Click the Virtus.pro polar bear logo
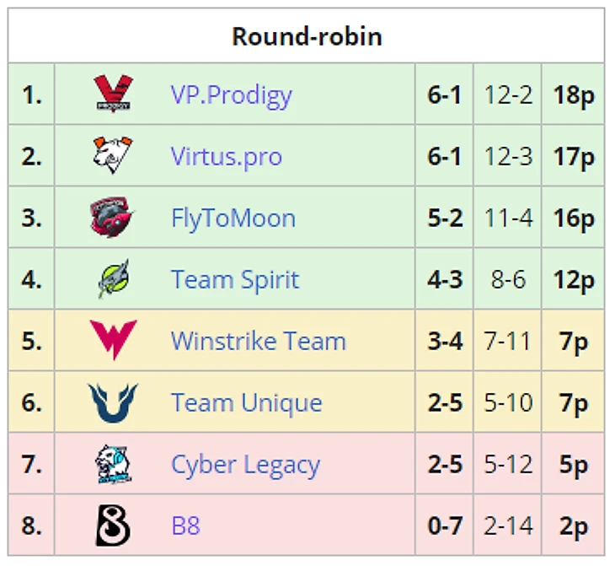Viewport: 615px width, 566px height. click(113, 156)
